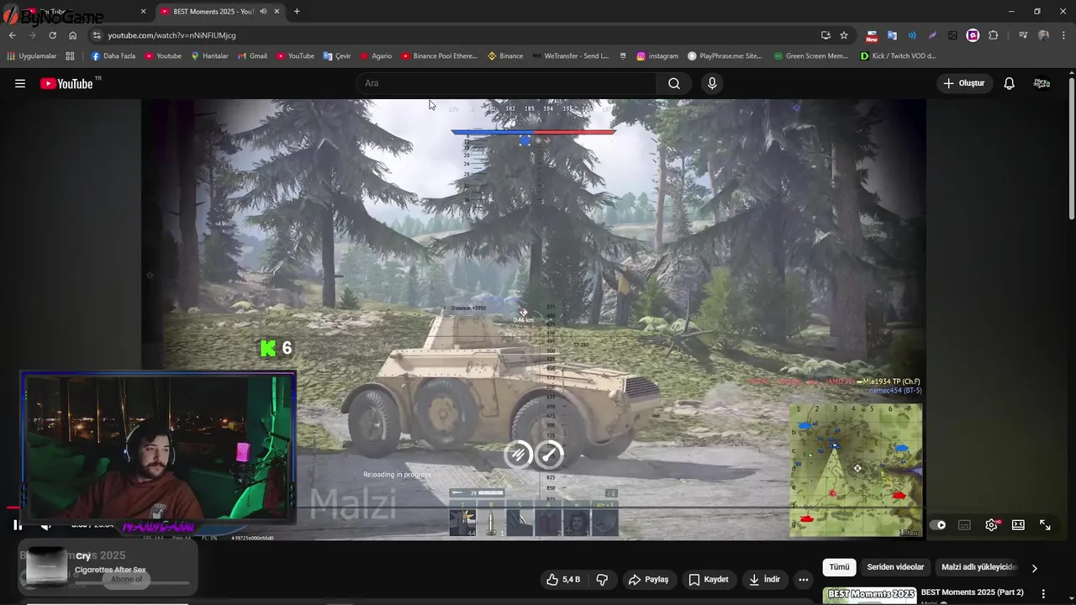
Task: Select the Tümü chip
Action: [x=839, y=567]
